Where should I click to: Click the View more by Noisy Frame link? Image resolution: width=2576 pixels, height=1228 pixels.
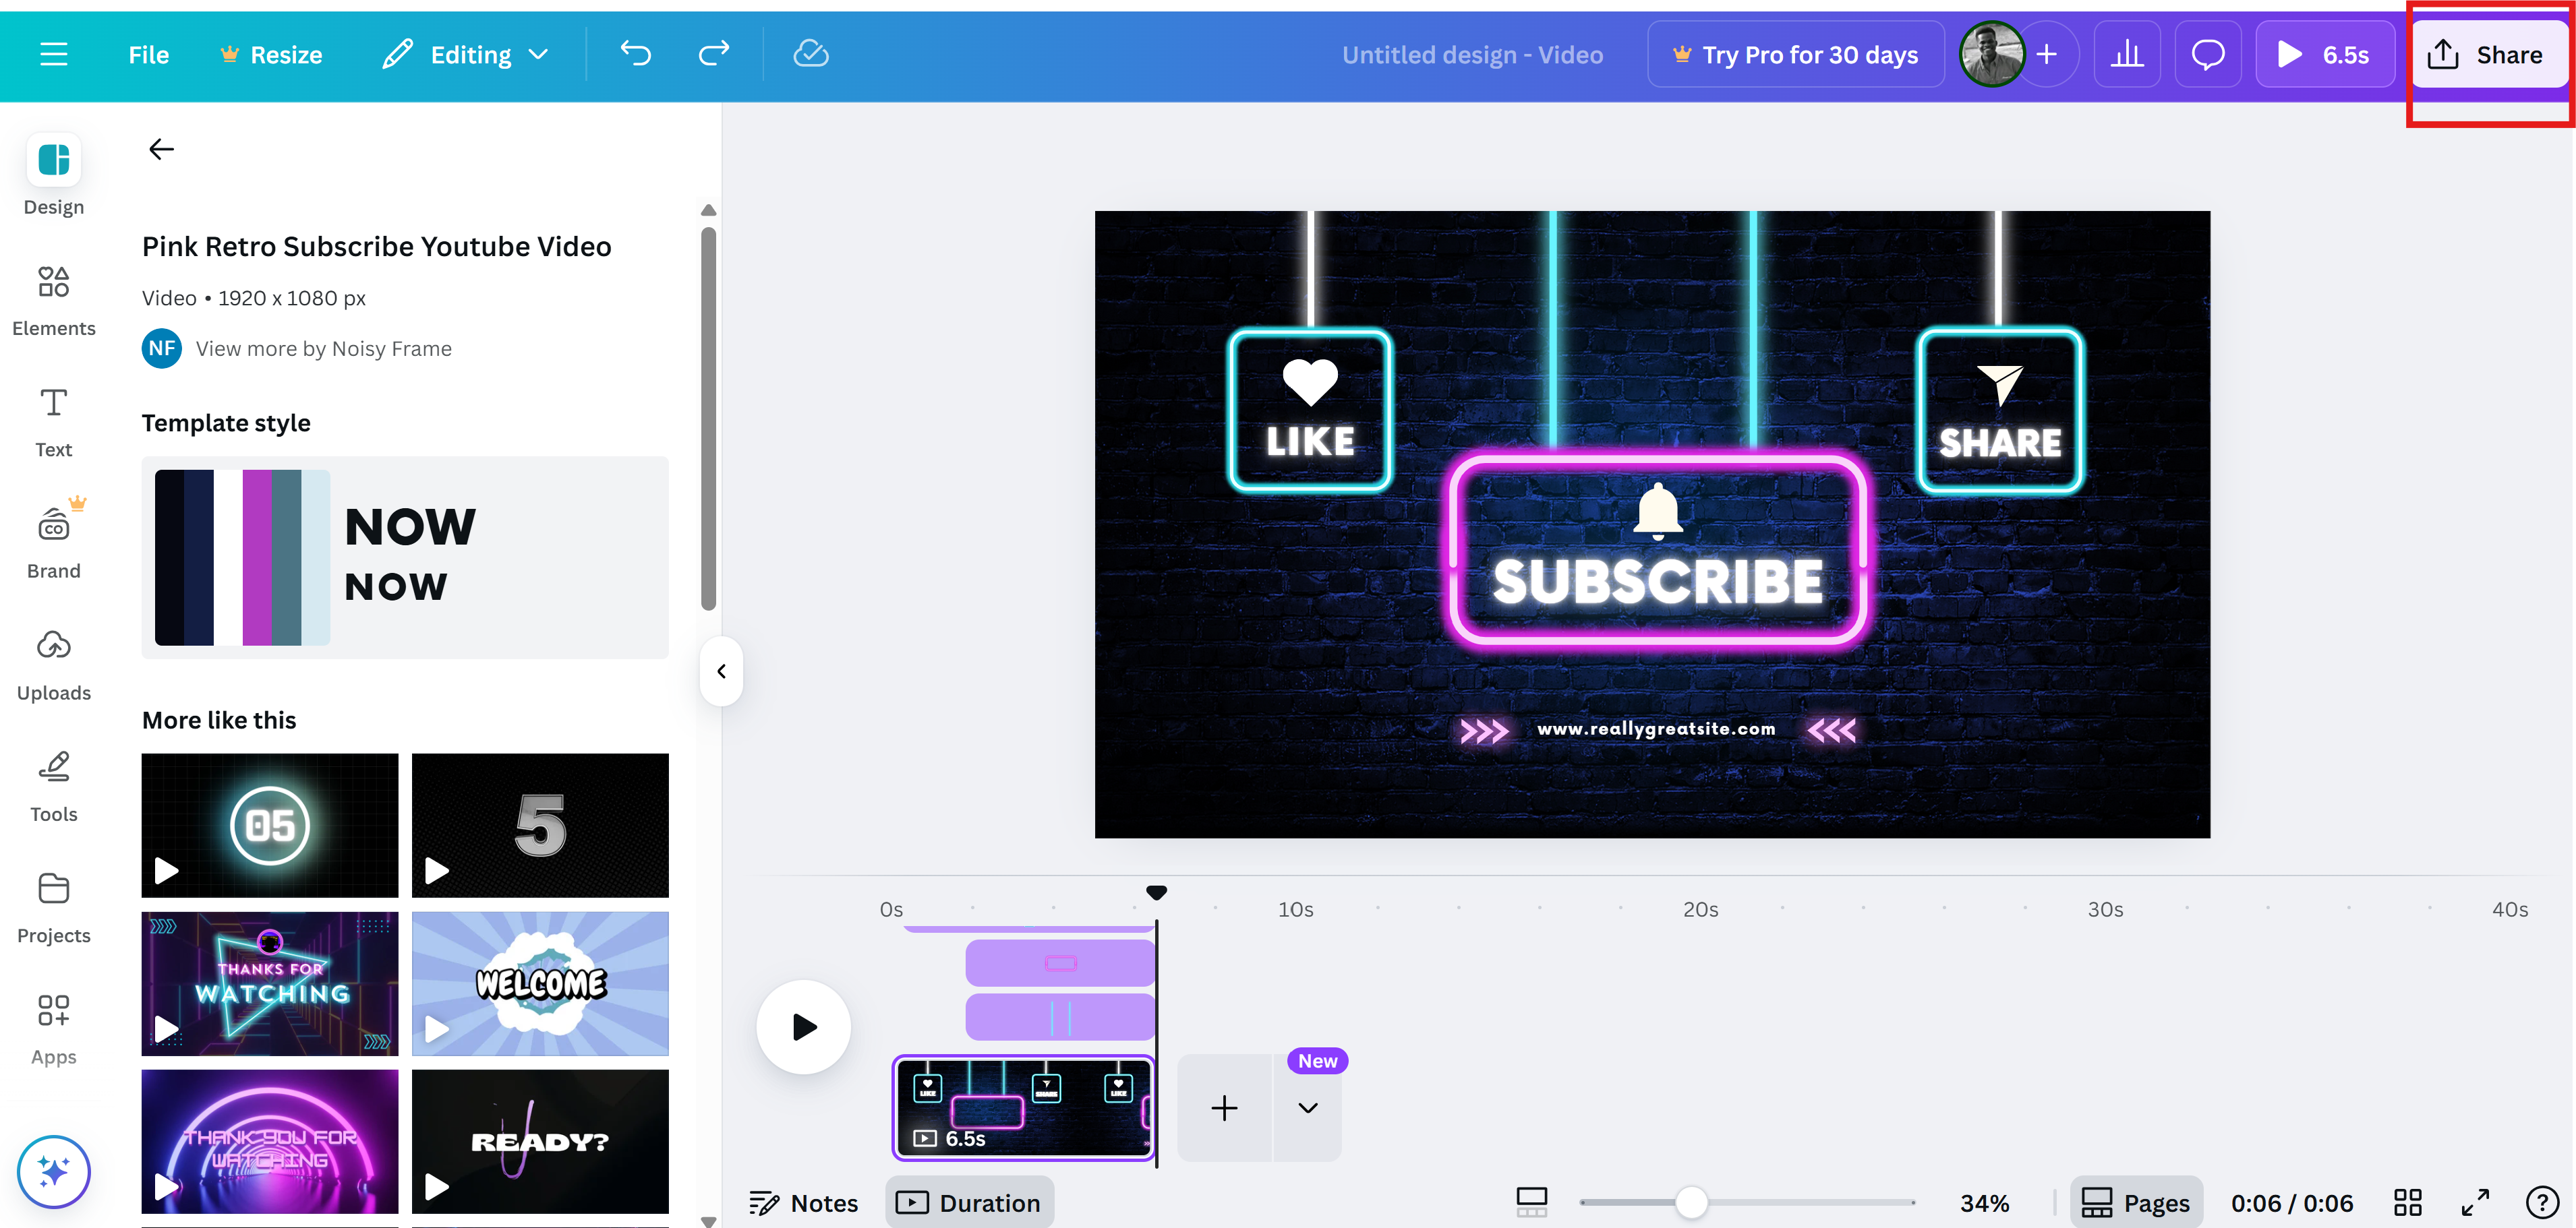pyautogui.click(x=323, y=348)
